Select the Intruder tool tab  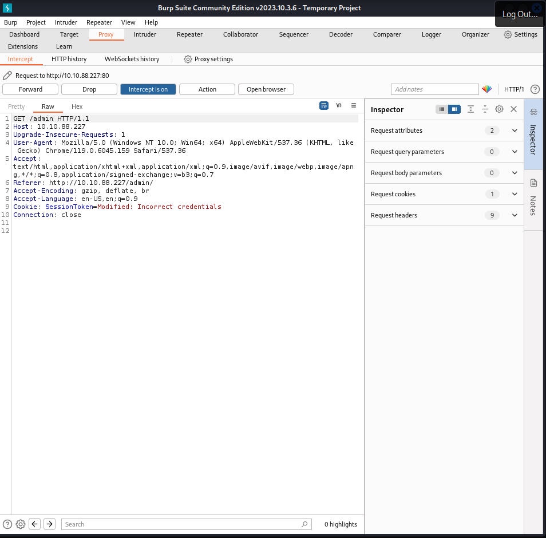(x=145, y=34)
